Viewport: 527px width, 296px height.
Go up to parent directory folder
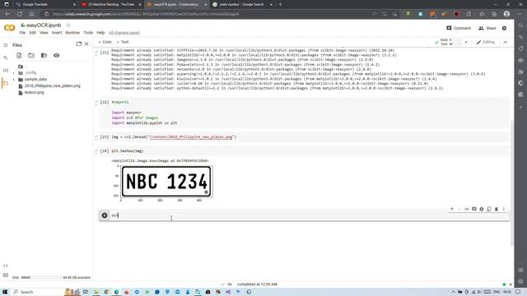21,67
